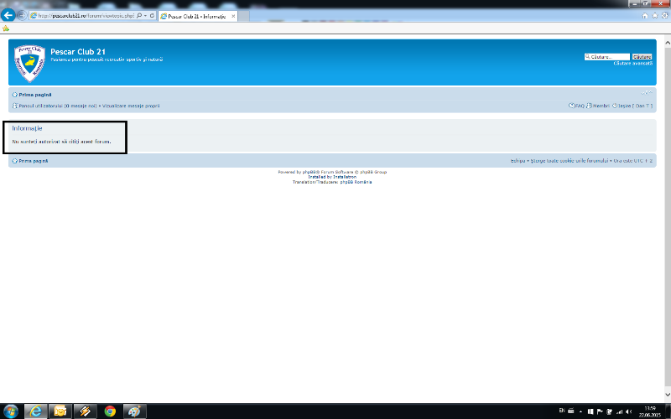Show hidden system tray icons

pyautogui.click(x=582, y=411)
